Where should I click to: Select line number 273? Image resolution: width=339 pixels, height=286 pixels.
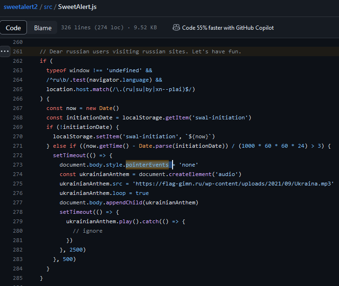[17, 165]
